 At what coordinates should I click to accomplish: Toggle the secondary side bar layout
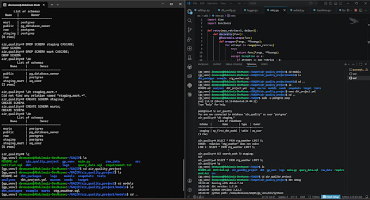341,3
